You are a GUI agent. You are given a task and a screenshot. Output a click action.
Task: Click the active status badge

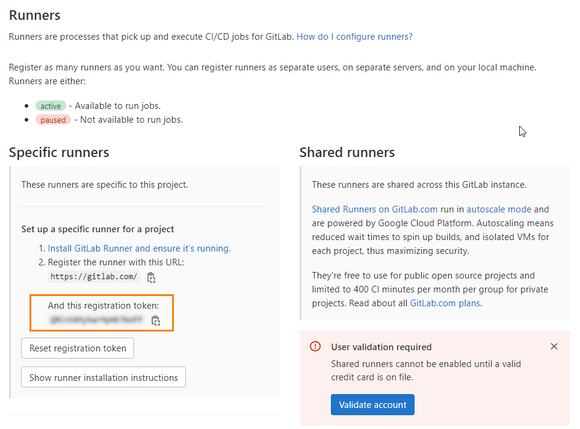(51, 105)
